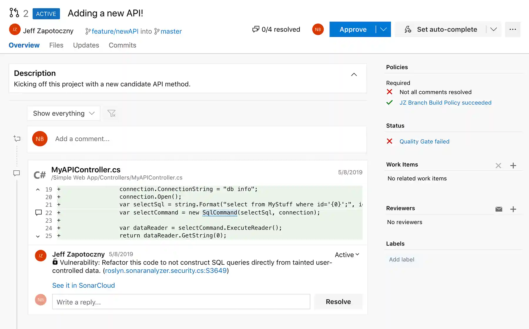Open the Quality Gate failed link
This screenshot has width=529, height=329.
(x=424, y=141)
